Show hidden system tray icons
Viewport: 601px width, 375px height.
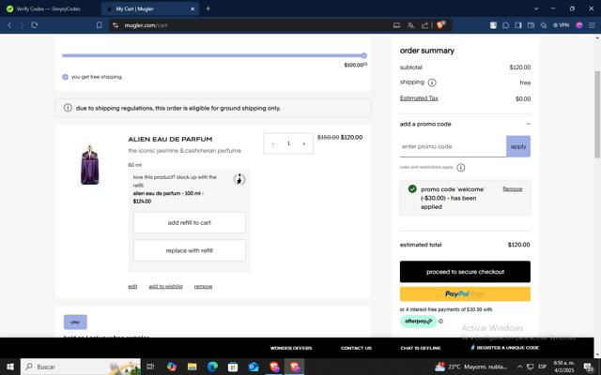(x=519, y=367)
